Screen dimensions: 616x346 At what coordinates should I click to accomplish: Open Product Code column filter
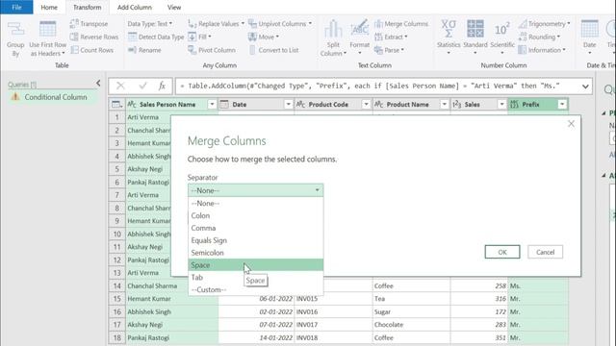pyautogui.click(x=366, y=105)
